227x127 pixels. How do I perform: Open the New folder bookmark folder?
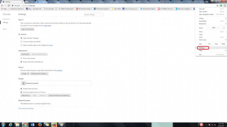[x=116, y=9]
